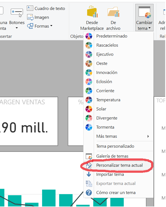This screenshot has width=166, height=207.
Task: Click the Oeste theme color wheel icon
Action: click(89, 63)
